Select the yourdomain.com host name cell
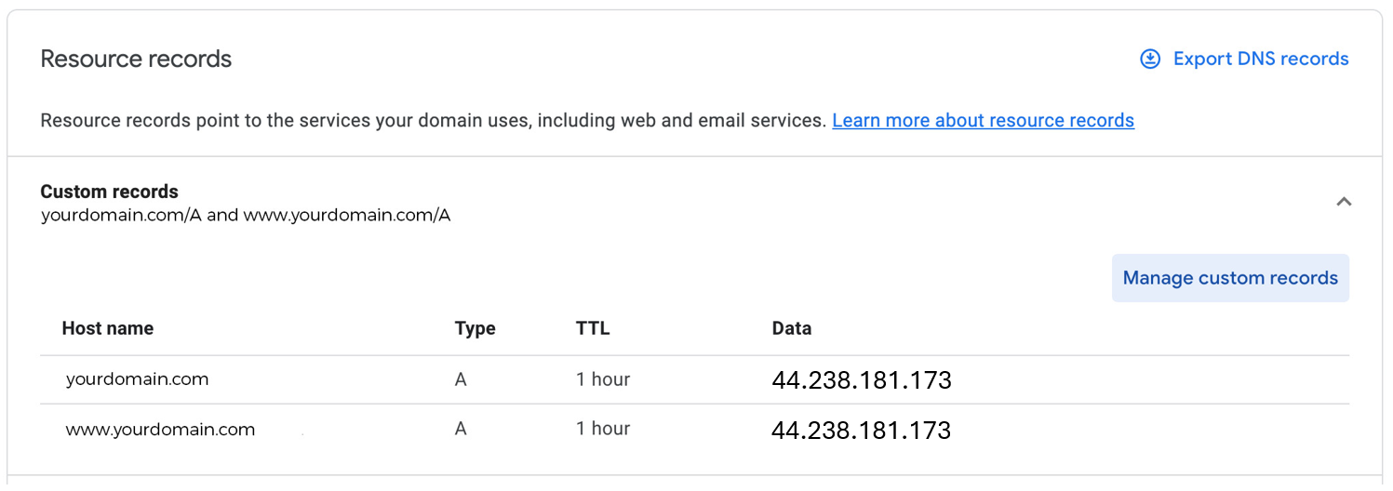The height and width of the screenshot is (491, 1393). point(137,379)
